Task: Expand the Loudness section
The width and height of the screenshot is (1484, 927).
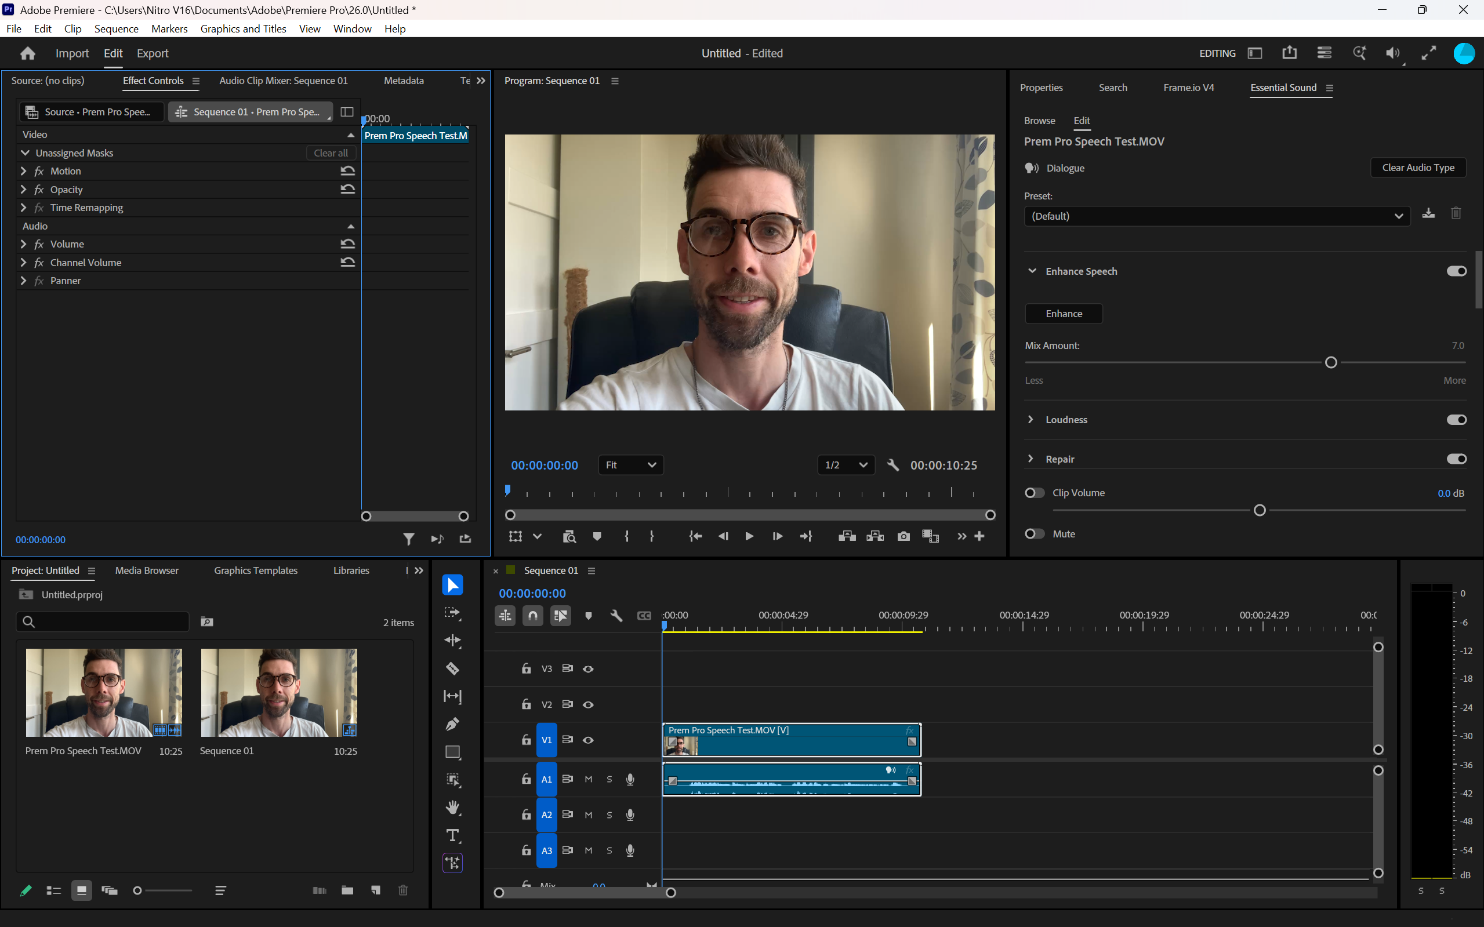Action: (x=1031, y=419)
